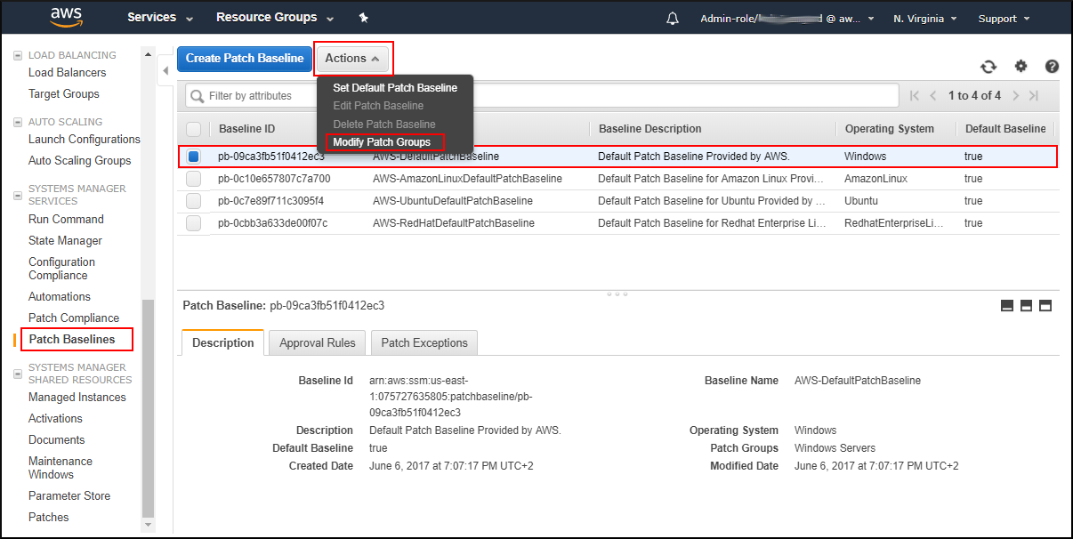Maximize the detail pane with the split-view icon
1073x539 pixels.
click(x=1045, y=305)
